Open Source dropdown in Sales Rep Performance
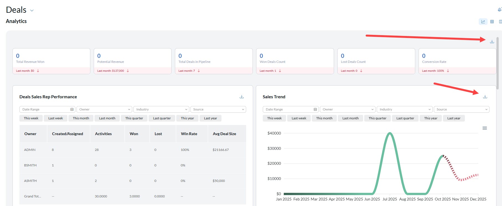502x206 pixels. coord(218,109)
